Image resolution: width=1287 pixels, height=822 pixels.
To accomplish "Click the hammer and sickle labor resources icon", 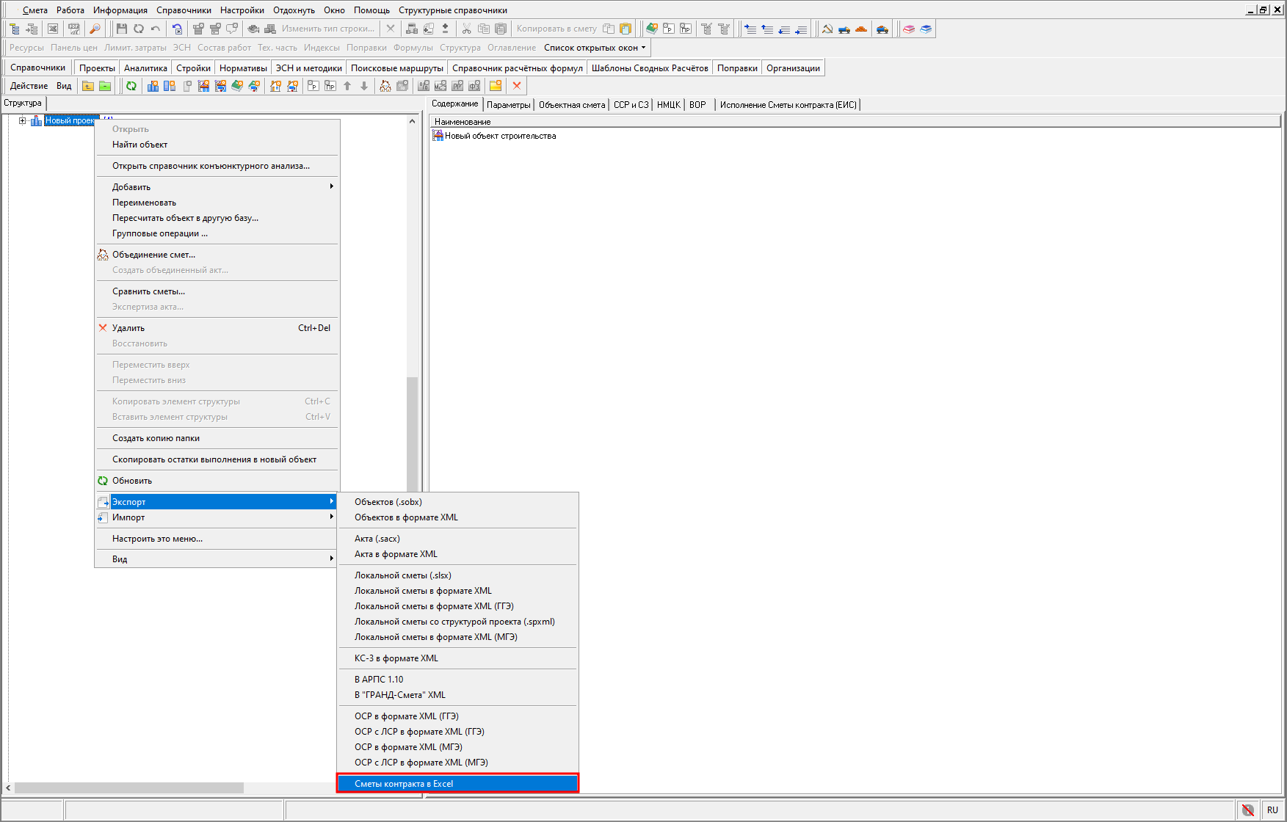I will click(827, 29).
